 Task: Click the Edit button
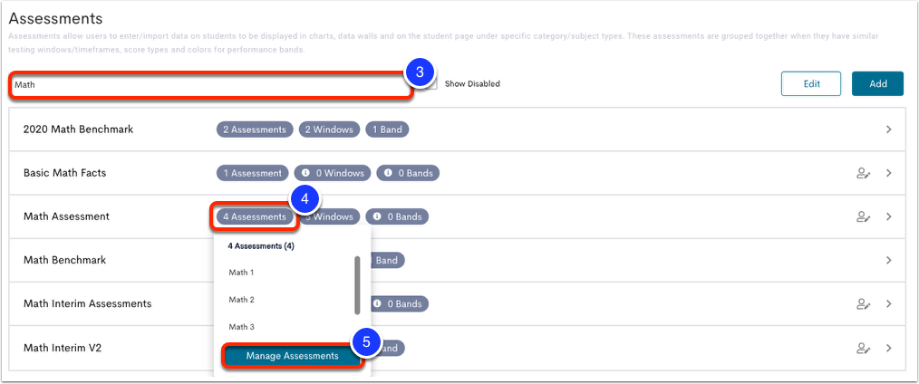tap(811, 83)
